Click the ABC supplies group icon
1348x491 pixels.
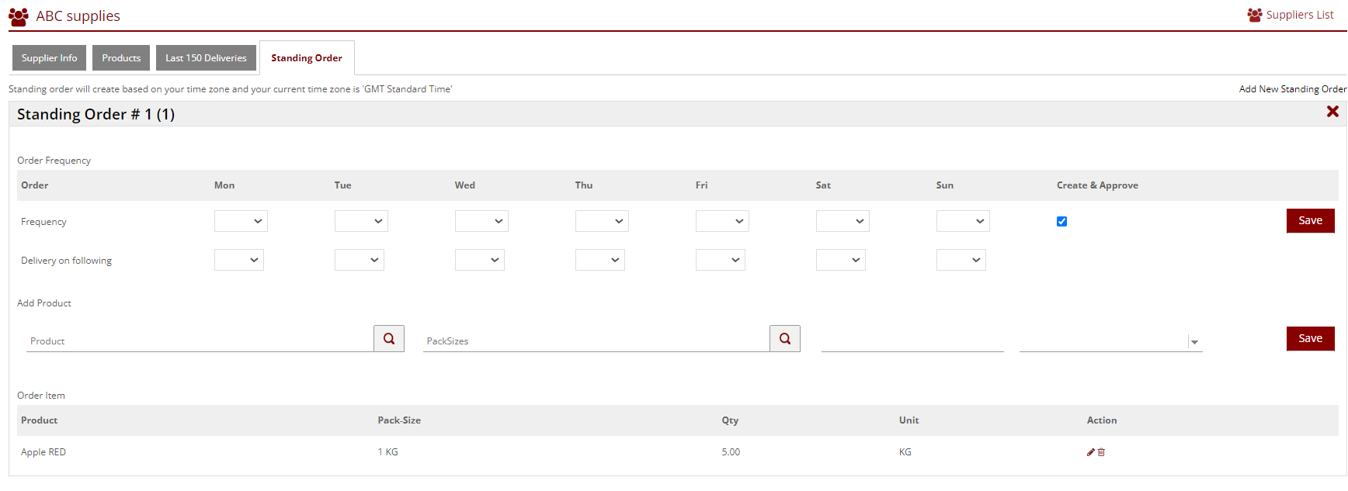coord(19,16)
